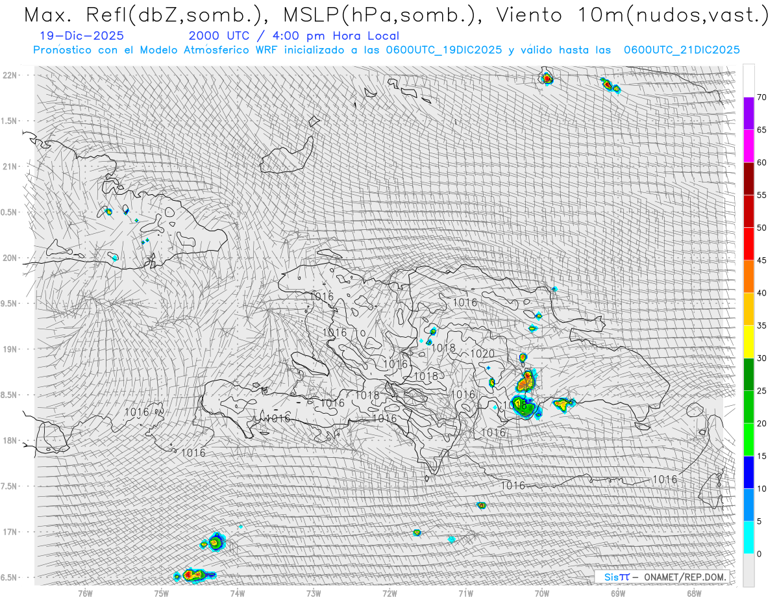Pick the gray swatch below 0 on colorbar
This screenshot has height=602, width=779.
coord(748,570)
